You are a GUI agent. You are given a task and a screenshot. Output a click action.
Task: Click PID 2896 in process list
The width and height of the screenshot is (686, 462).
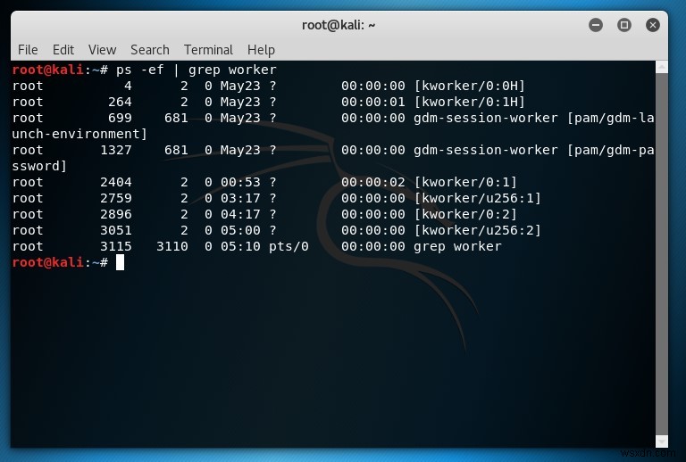[116, 214]
